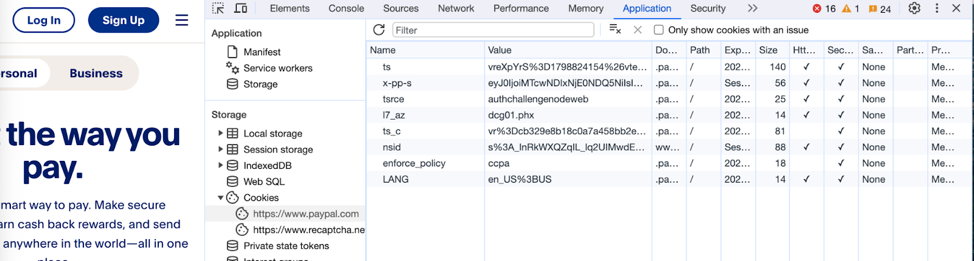Open the PayPal hamburger menu icon
The width and height of the screenshot is (974, 261).
[x=181, y=20]
